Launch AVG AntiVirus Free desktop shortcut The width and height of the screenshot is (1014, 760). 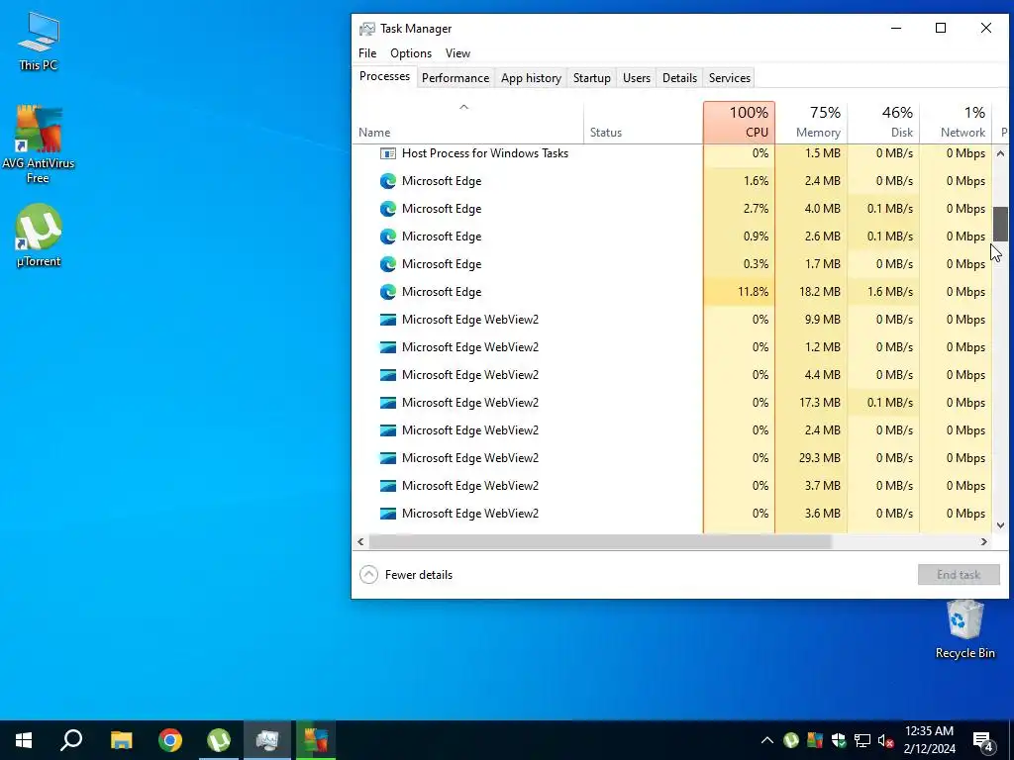(39, 143)
